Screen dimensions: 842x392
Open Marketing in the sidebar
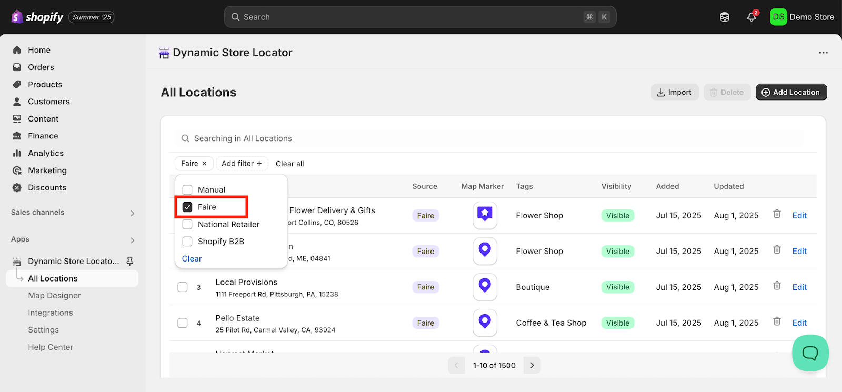point(47,170)
